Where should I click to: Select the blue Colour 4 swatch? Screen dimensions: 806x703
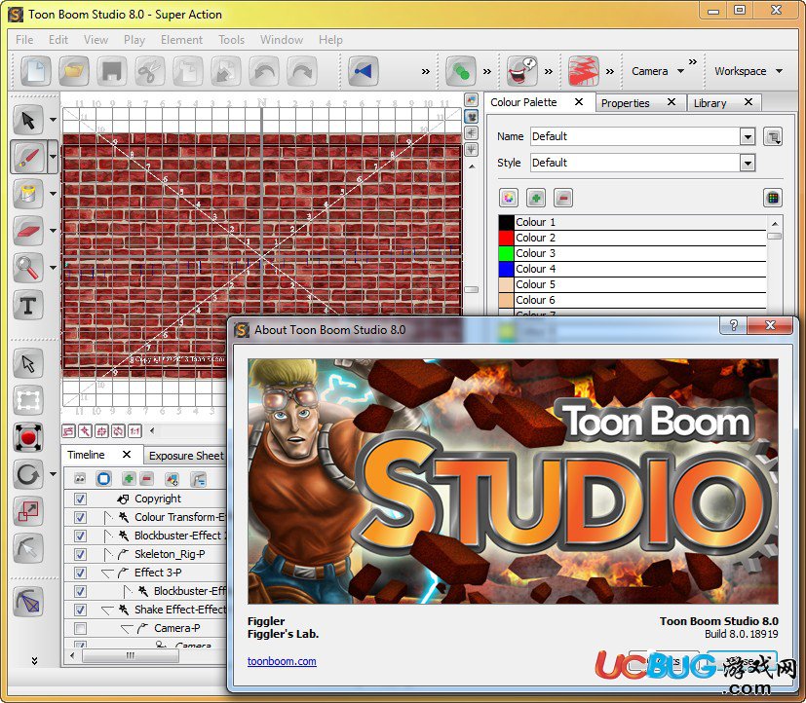coord(507,269)
